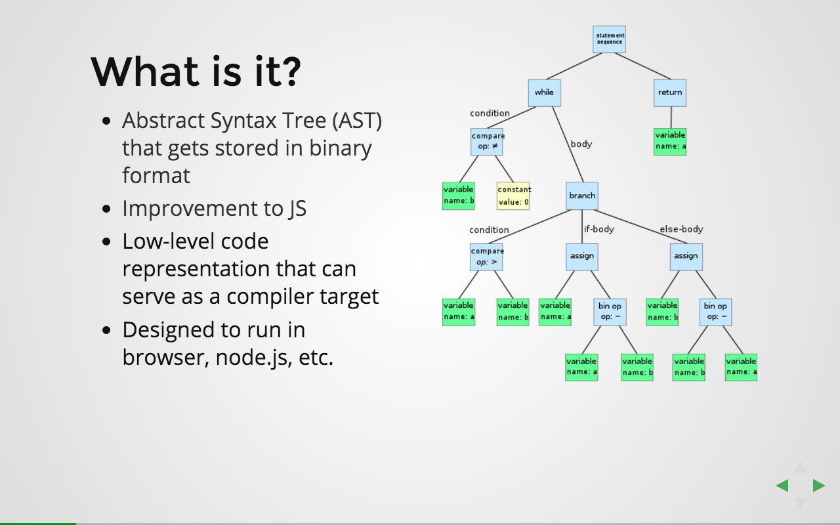The width and height of the screenshot is (840, 525).
Task: Click the faded down navigation arrow
Action: point(800,503)
